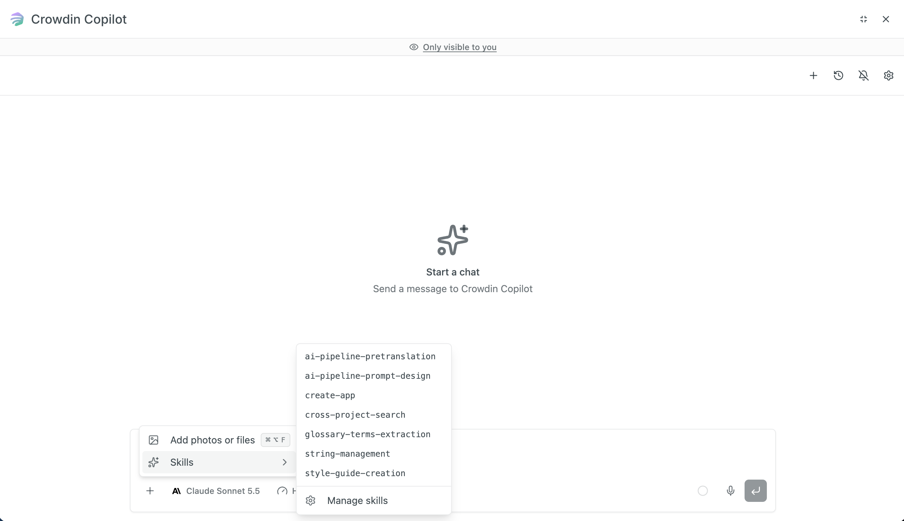Image resolution: width=904 pixels, height=521 pixels.
Task: Open Copilot settings gear icon
Action: [x=888, y=75]
